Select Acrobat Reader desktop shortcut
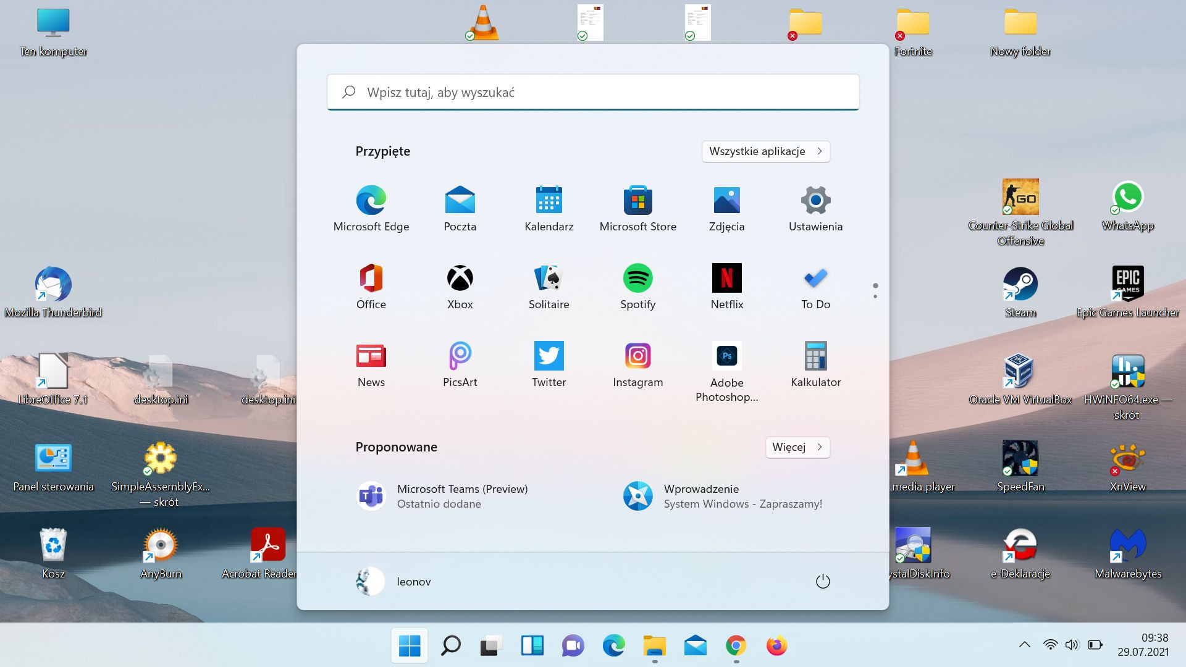This screenshot has width=1186, height=667. pyautogui.click(x=259, y=553)
